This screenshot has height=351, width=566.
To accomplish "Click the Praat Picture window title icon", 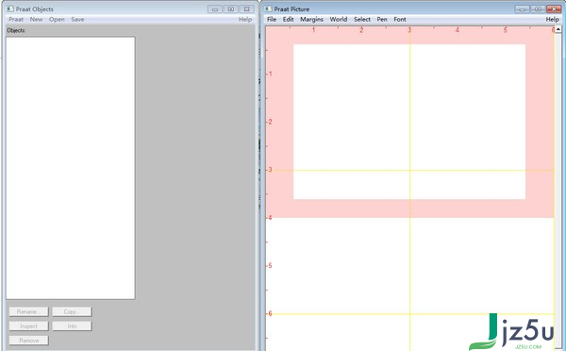I will coord(268,8).
